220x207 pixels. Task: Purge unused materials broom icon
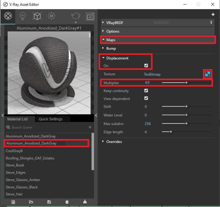coord(85,202)
